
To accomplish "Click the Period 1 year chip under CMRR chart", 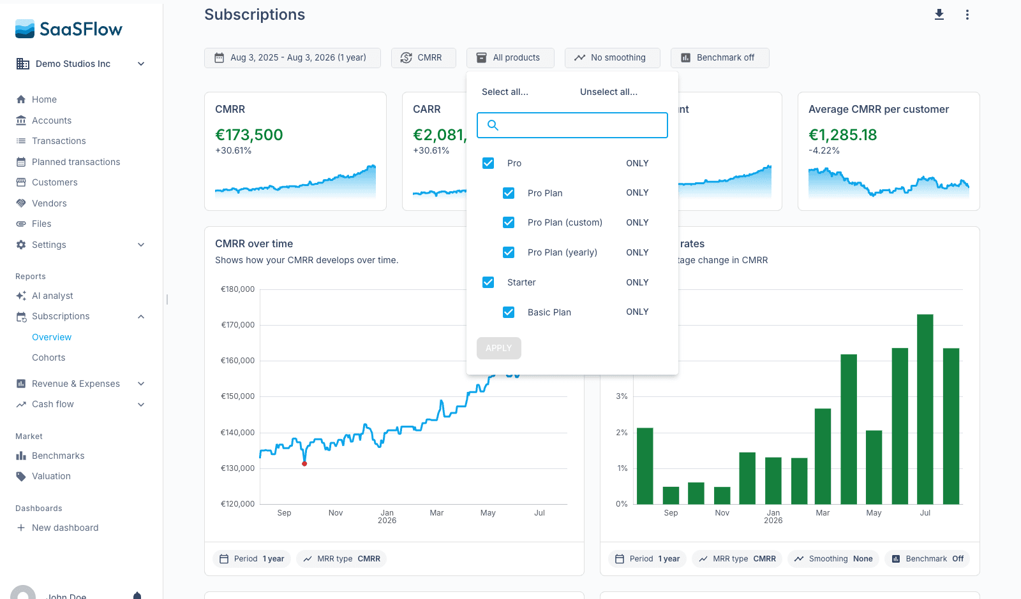I will (x=252, y=559).
